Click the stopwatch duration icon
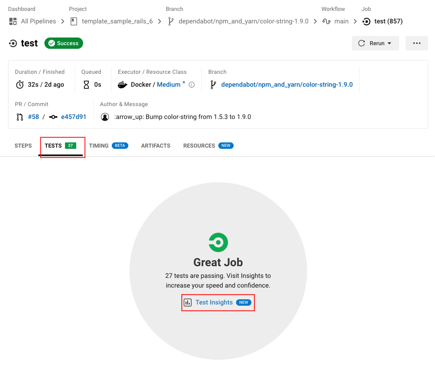This screenshot has height=388, width=435. (20, 85)
